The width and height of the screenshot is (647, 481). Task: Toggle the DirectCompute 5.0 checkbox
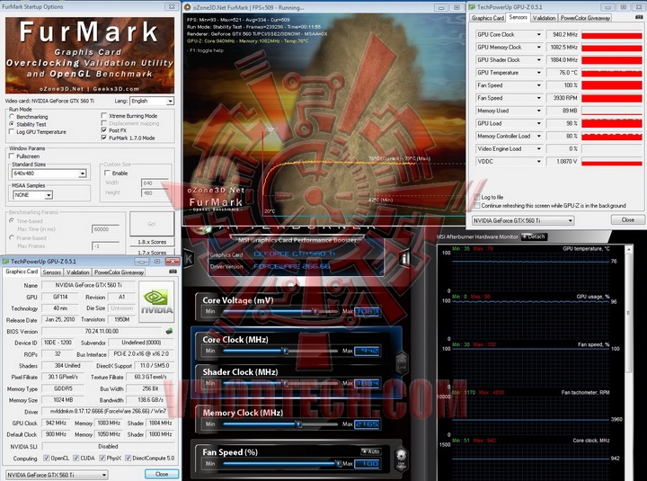click(x=129, y=458)
